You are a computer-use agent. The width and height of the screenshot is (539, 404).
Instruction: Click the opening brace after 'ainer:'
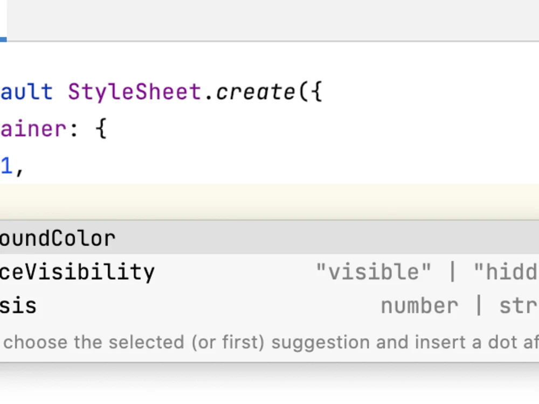pos(101,129)
